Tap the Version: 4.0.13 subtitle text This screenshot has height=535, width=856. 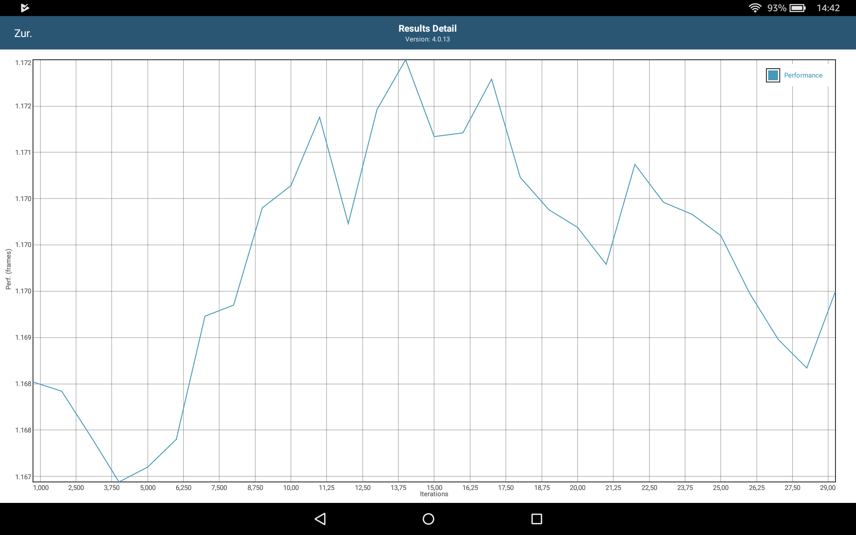point(427,39)
